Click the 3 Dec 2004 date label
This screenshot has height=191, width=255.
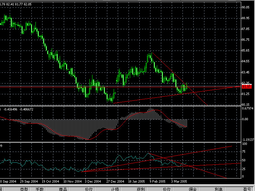[x=93, y=181]
